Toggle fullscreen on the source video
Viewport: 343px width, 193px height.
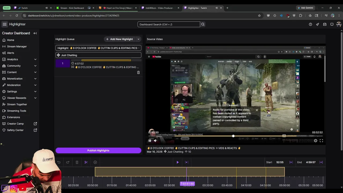(321, 140)
